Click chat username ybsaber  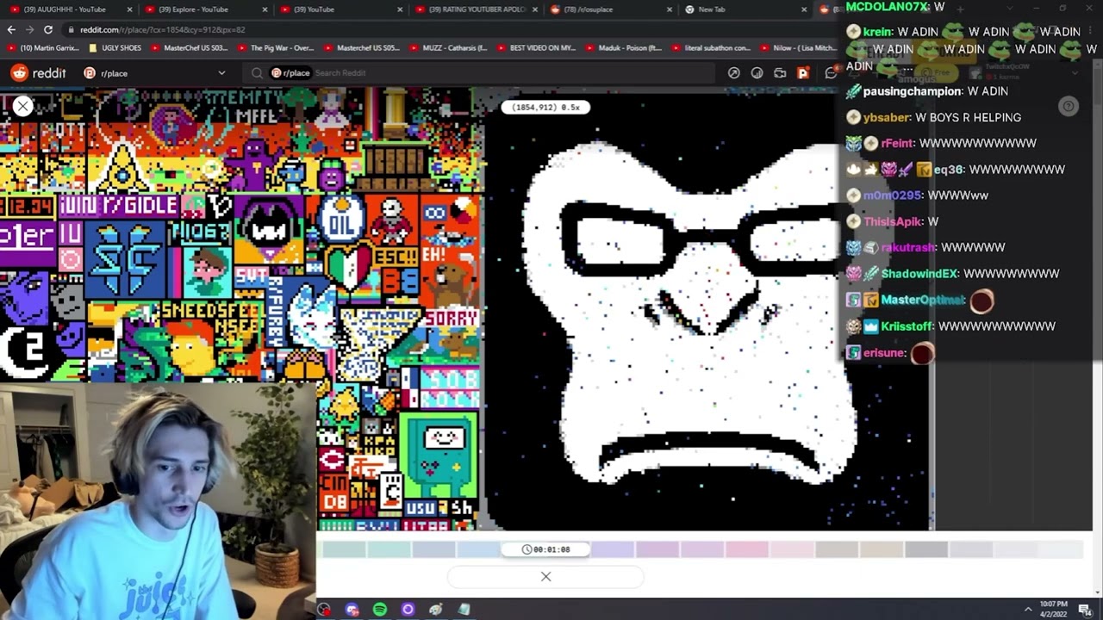pos(887,117)
